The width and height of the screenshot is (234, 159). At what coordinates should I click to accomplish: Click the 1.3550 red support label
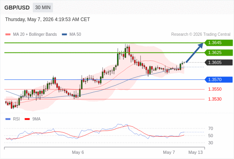tap(215, 89)
